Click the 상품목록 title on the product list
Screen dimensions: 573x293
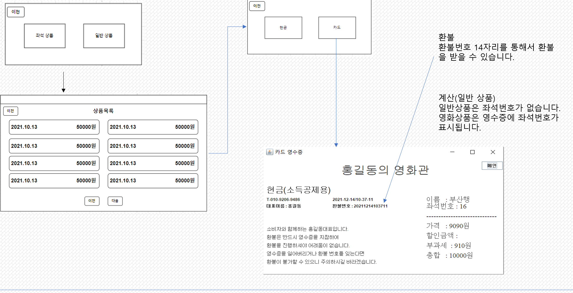104,111
